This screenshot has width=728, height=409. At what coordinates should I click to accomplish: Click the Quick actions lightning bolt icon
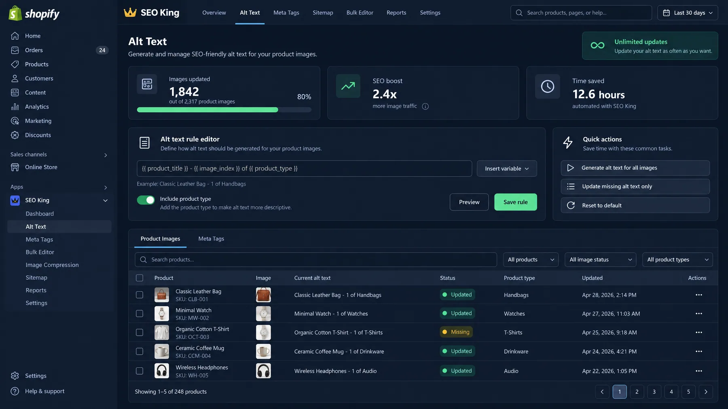pos(568,143)
